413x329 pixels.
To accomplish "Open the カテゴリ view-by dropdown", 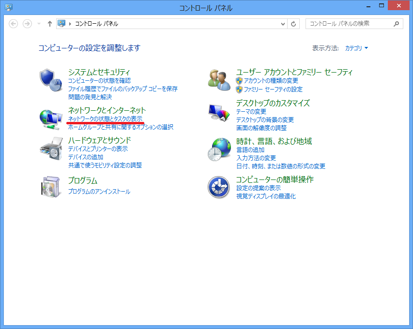I will click(356, 48).
